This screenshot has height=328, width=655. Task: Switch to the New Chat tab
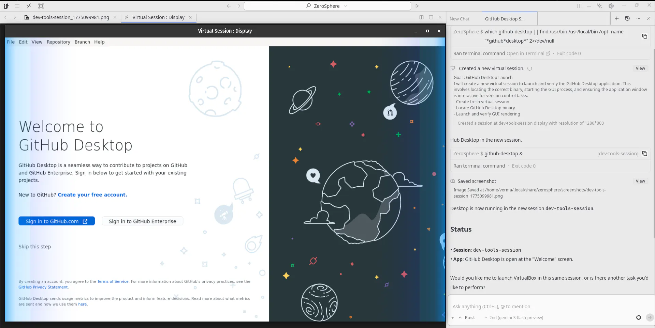(459, 19)
